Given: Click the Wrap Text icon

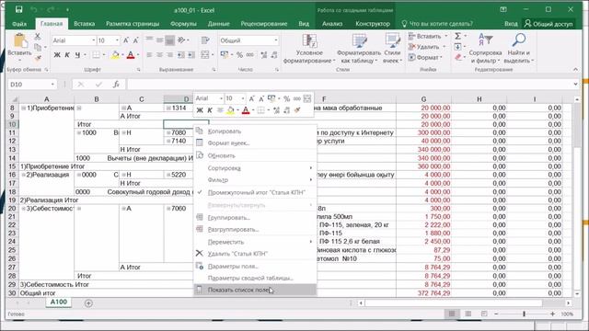Looking at the screenshot, I should coord(205,40).
